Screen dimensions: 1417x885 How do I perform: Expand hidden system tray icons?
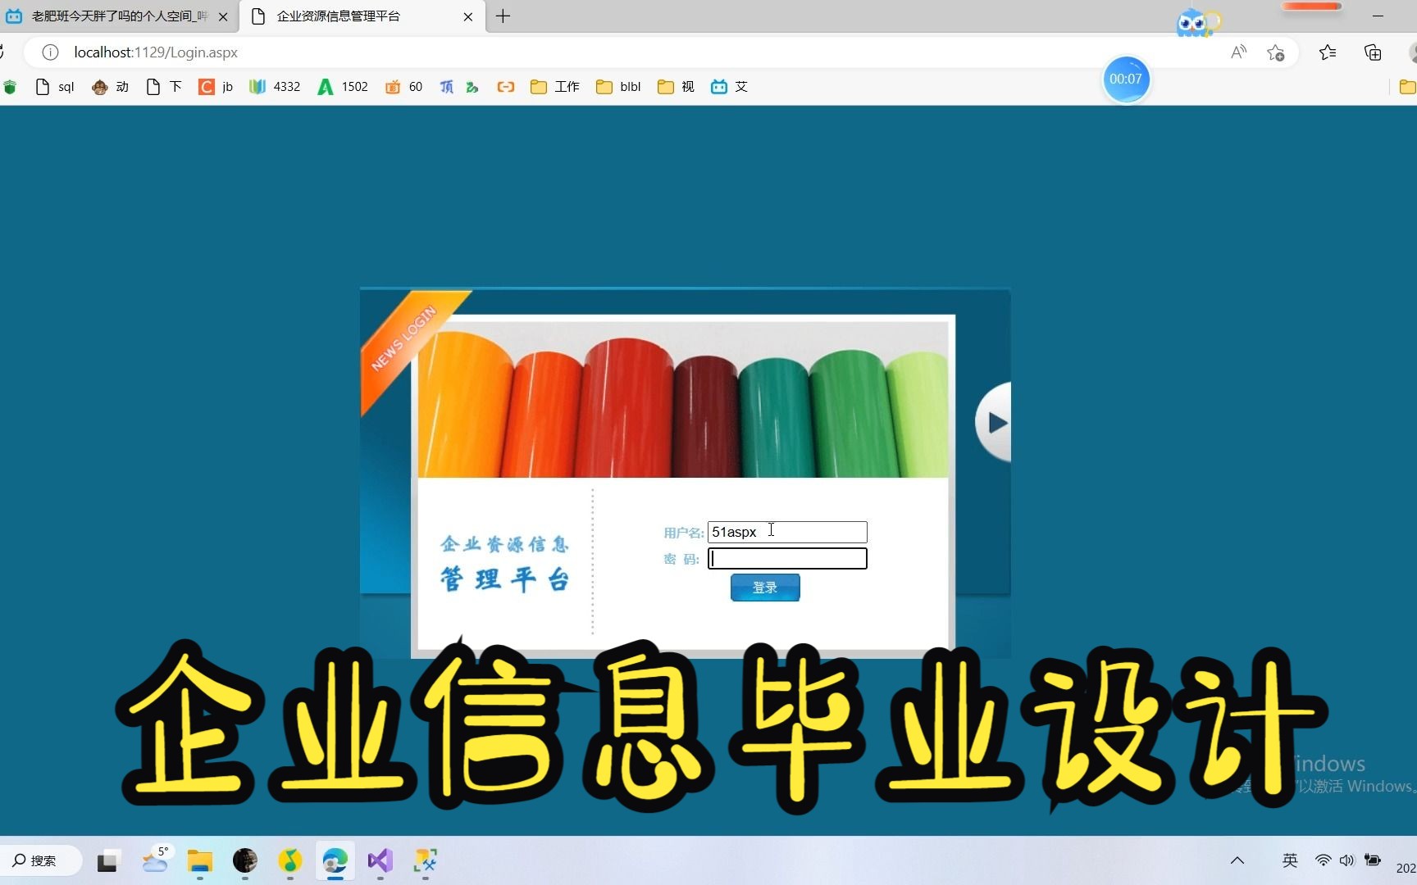(1237, 860)
